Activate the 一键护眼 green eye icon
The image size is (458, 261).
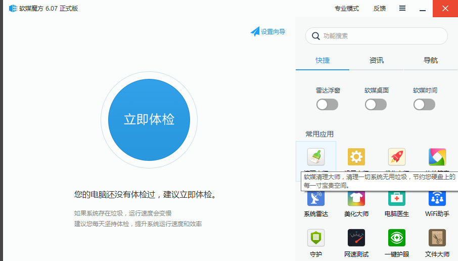pos(397,238)
